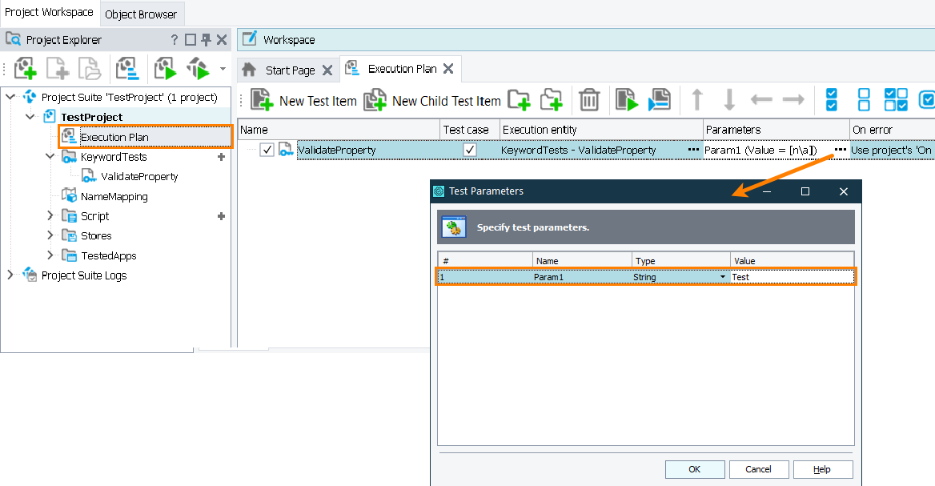The width and height of the screenshot is (935, 486).
Task: Select NameMapping in the project tree
Action: click(x=114, y=196)
